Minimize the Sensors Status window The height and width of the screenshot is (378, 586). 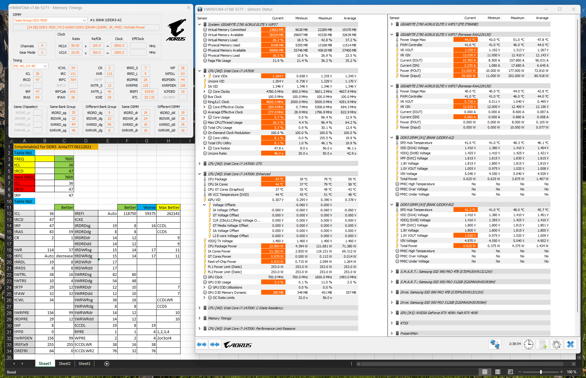(546, 9)
